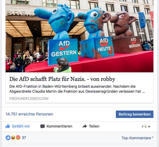The width and height of the screenshot is (159, 147).
Task: Click the Gefällt mir like text
Action: [21, 126]
